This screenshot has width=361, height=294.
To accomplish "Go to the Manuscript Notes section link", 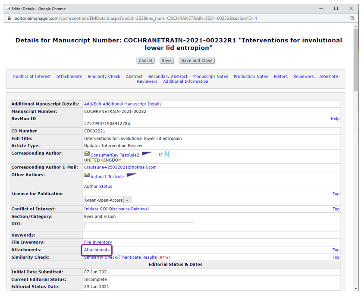I will [x=210, y=77].
